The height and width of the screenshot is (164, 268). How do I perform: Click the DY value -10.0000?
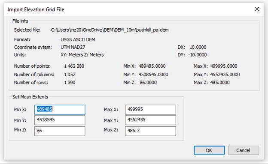point(198,55)
